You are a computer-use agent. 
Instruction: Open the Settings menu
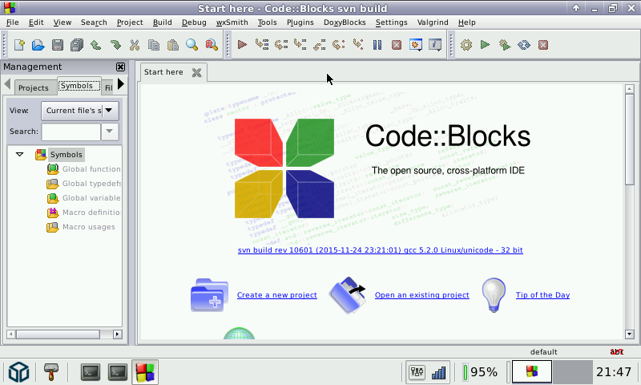(391, 22)
